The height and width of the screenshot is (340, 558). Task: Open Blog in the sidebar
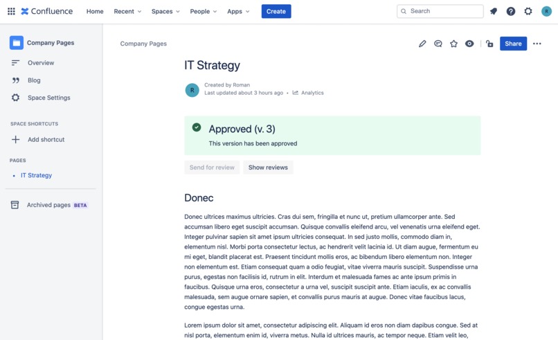pyautogui.click(x=34, y=80)
